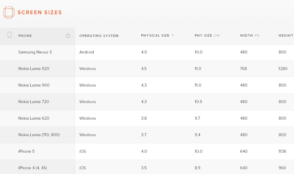The width and height of the screenshot is (294, 174).
Task: Select Nokia Lumia 920 row name
Action: tap(34, 69)
